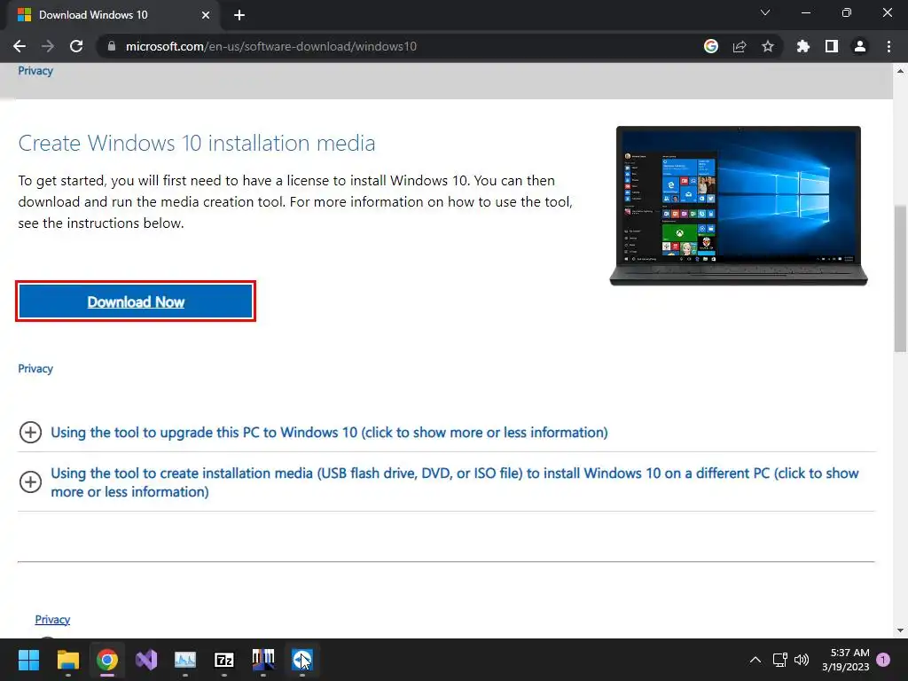
Task: Open 'Using the tool to upgrade this PC' link
Action: [x=329, y=433]
